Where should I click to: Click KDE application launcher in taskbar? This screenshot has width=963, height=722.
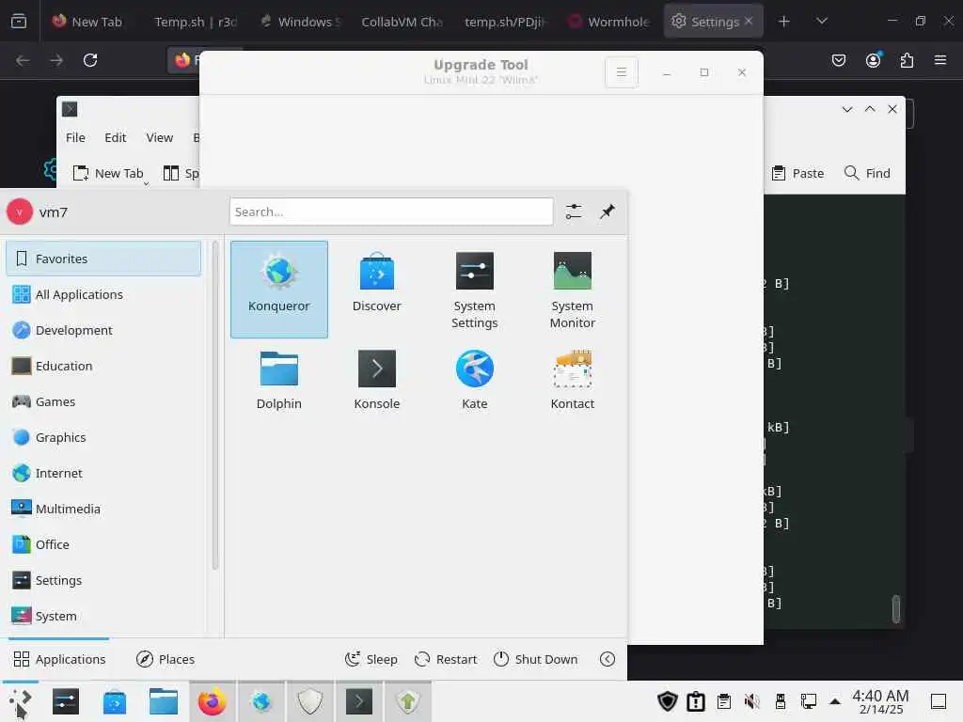(20, 701)
